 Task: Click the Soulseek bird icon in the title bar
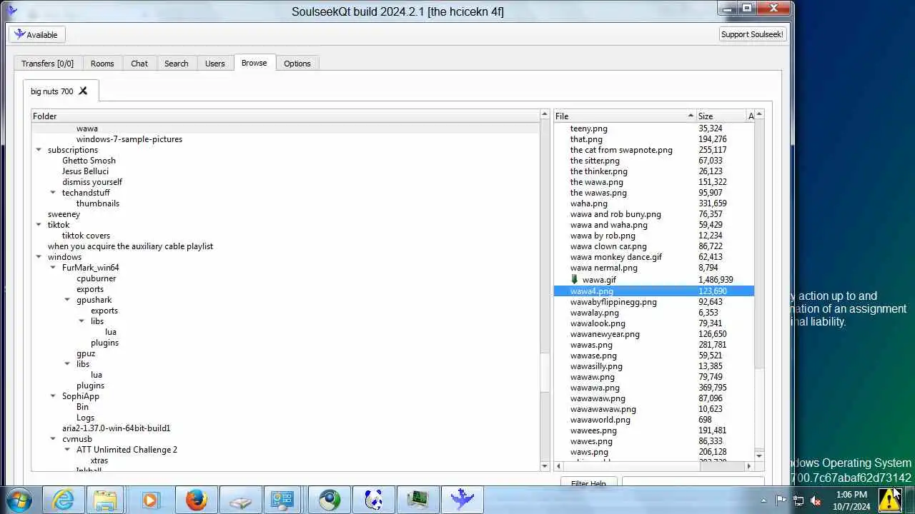click(x=11, y=10)
